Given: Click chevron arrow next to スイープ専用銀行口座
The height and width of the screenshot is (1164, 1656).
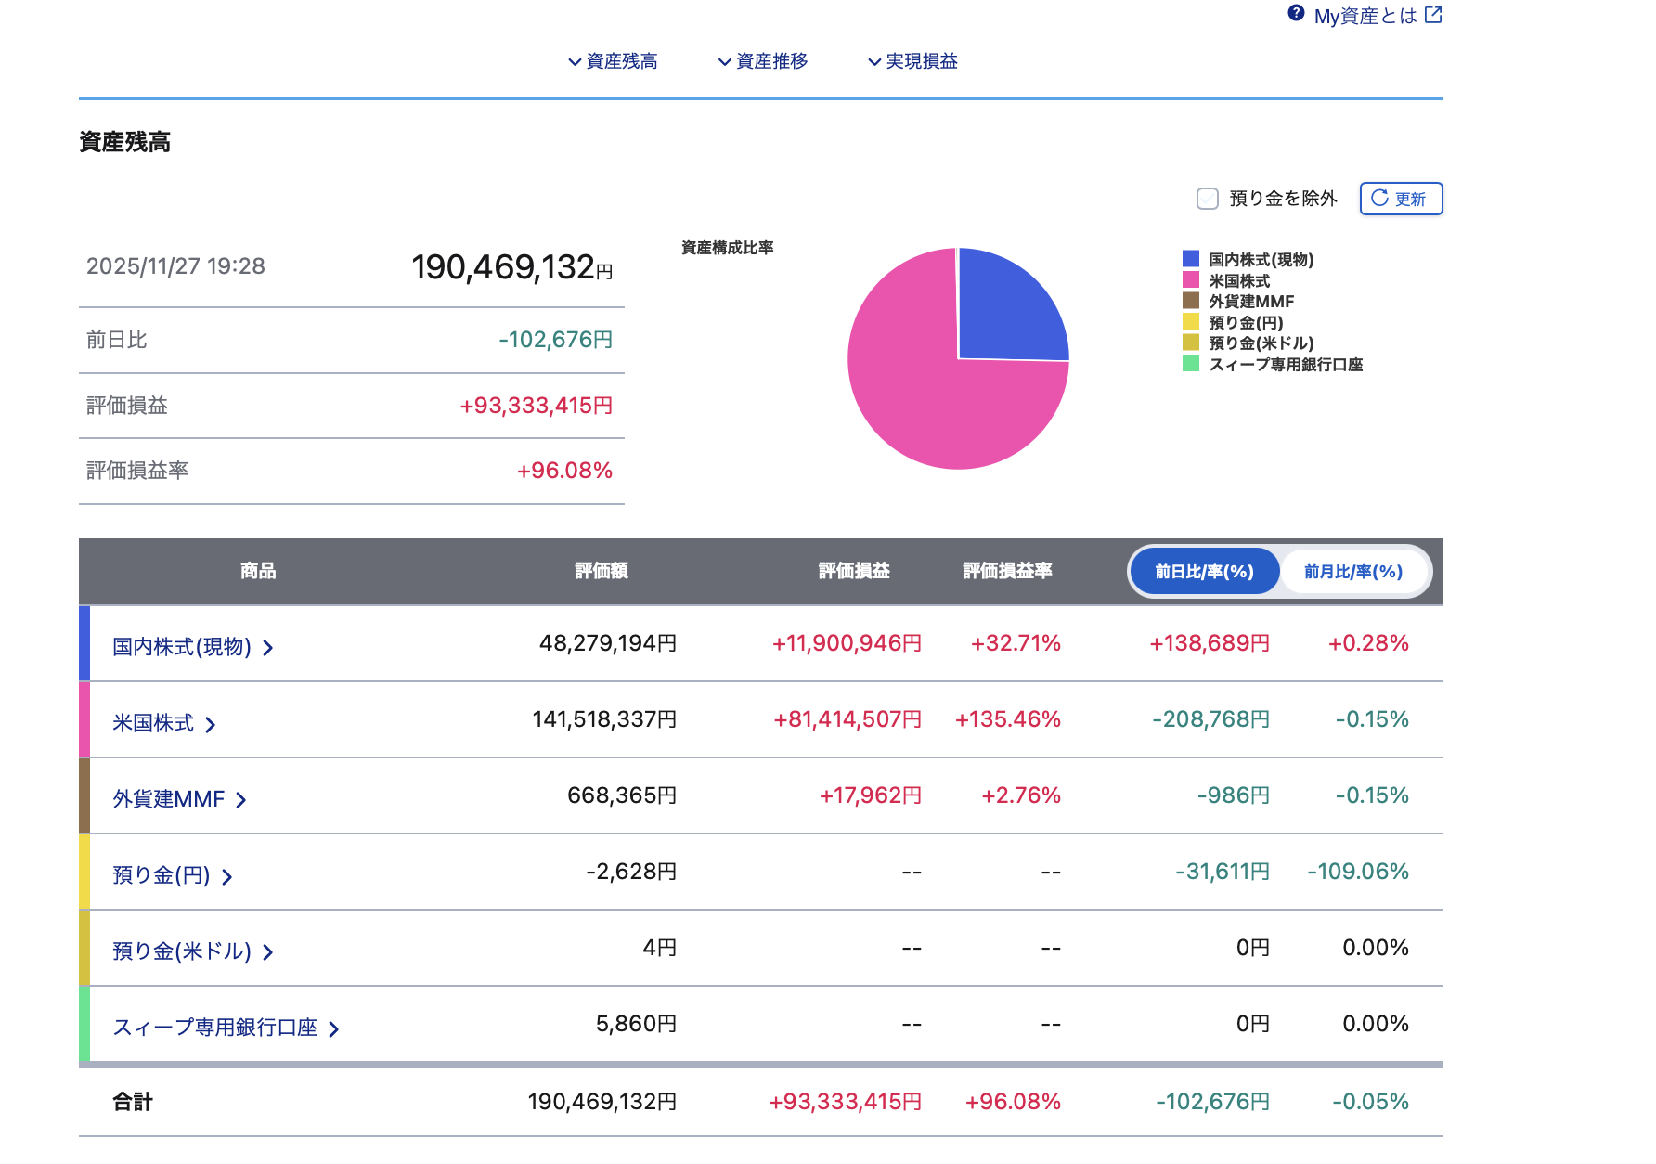Looking at the screenshot, I should click(x=334, y=1028).
